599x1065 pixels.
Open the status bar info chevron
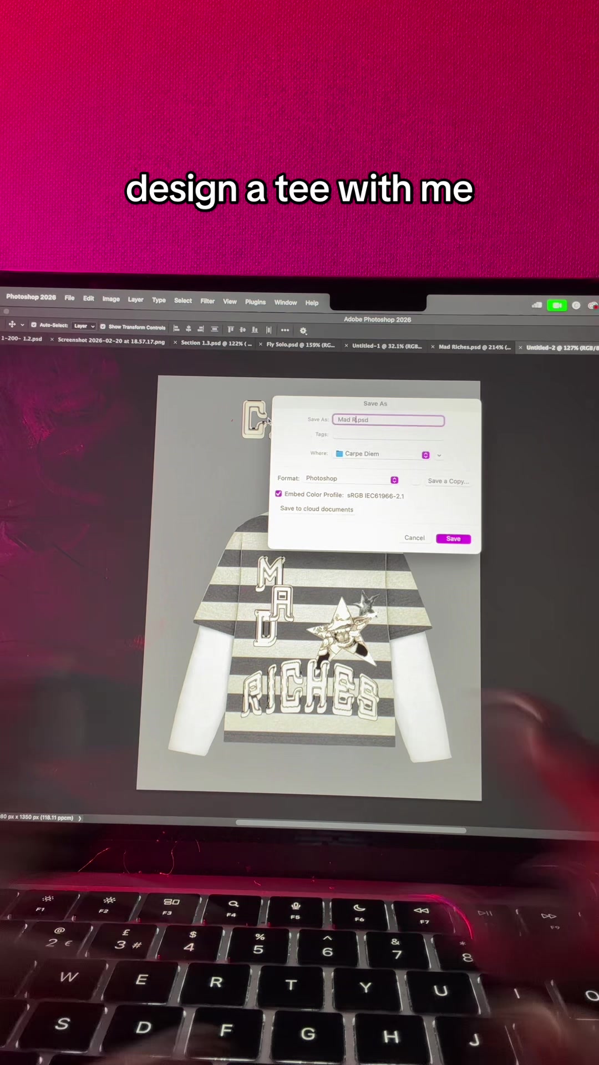[80, 818]
